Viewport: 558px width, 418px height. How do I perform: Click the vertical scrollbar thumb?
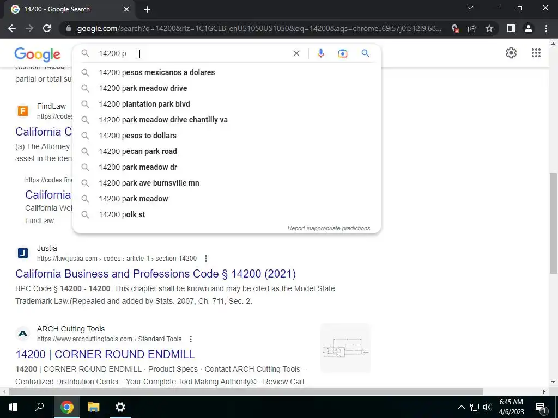[553, 223]
